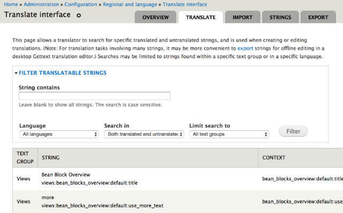This screenshot has height=213, width=343.
Task: Open the Language dropdown
Action: (59, 134)
